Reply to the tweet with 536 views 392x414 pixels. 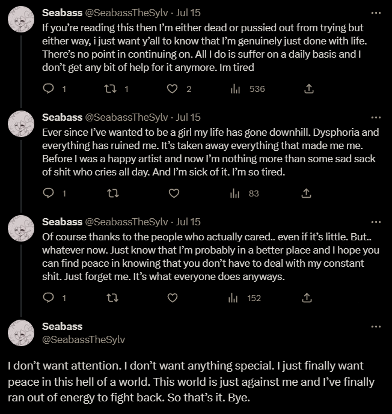pyautogui.click(x=50, y=89)
